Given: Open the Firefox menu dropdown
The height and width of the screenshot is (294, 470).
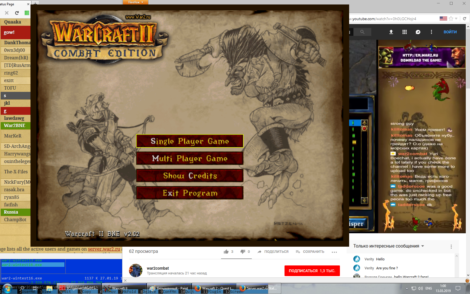Looking at the screenshot, I should pyautogui.click(x=135, y=2).
